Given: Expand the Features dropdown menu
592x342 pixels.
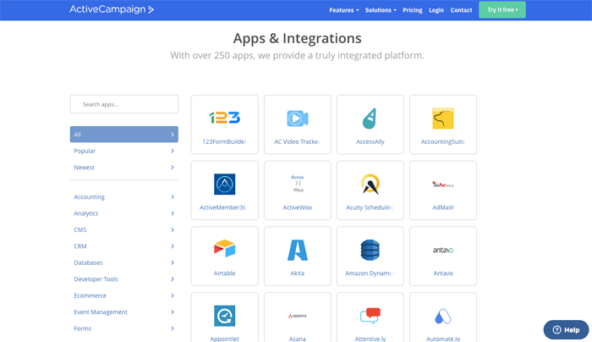Looking at the screenshot, I should pyautogui.click(x=343, y=10).
